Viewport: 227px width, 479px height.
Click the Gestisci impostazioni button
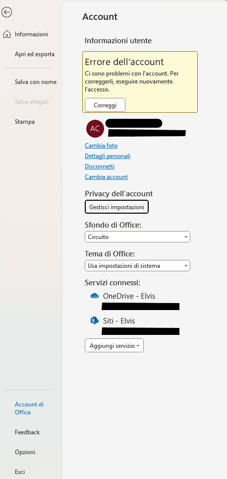[x=116, y=207]
